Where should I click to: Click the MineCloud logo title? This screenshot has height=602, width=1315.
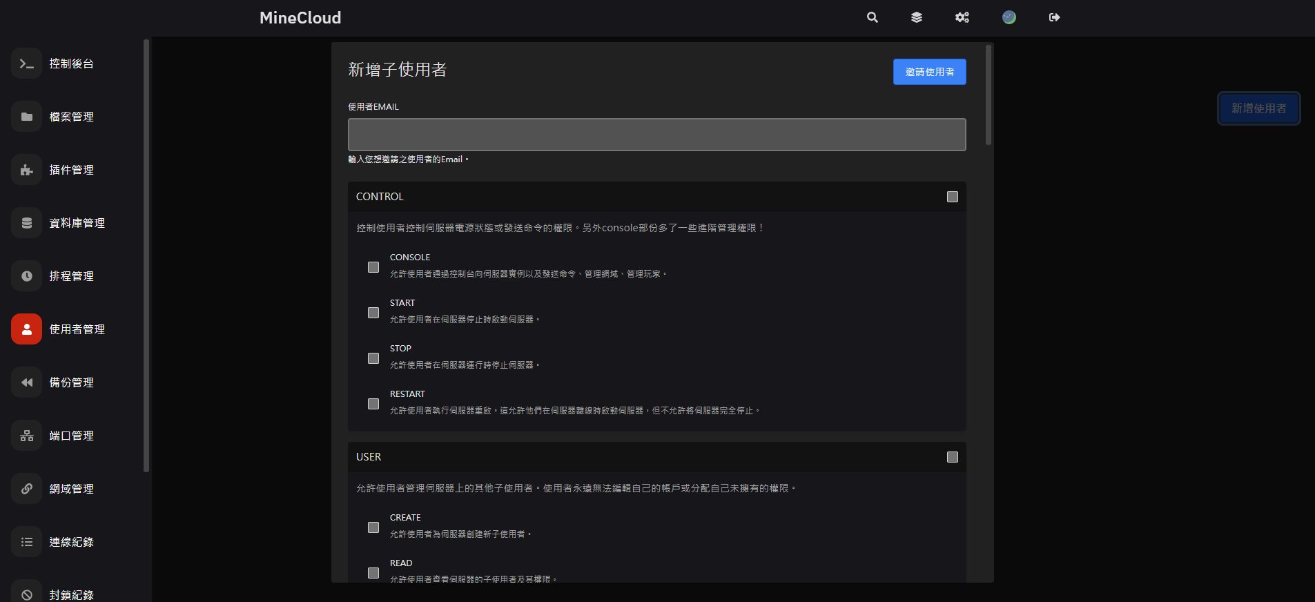pos(300,18)
